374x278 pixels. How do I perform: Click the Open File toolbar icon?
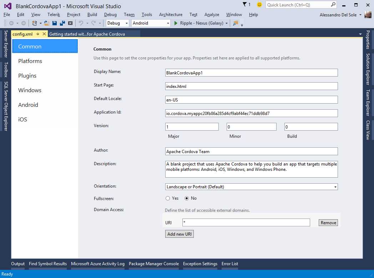point(45,23)
